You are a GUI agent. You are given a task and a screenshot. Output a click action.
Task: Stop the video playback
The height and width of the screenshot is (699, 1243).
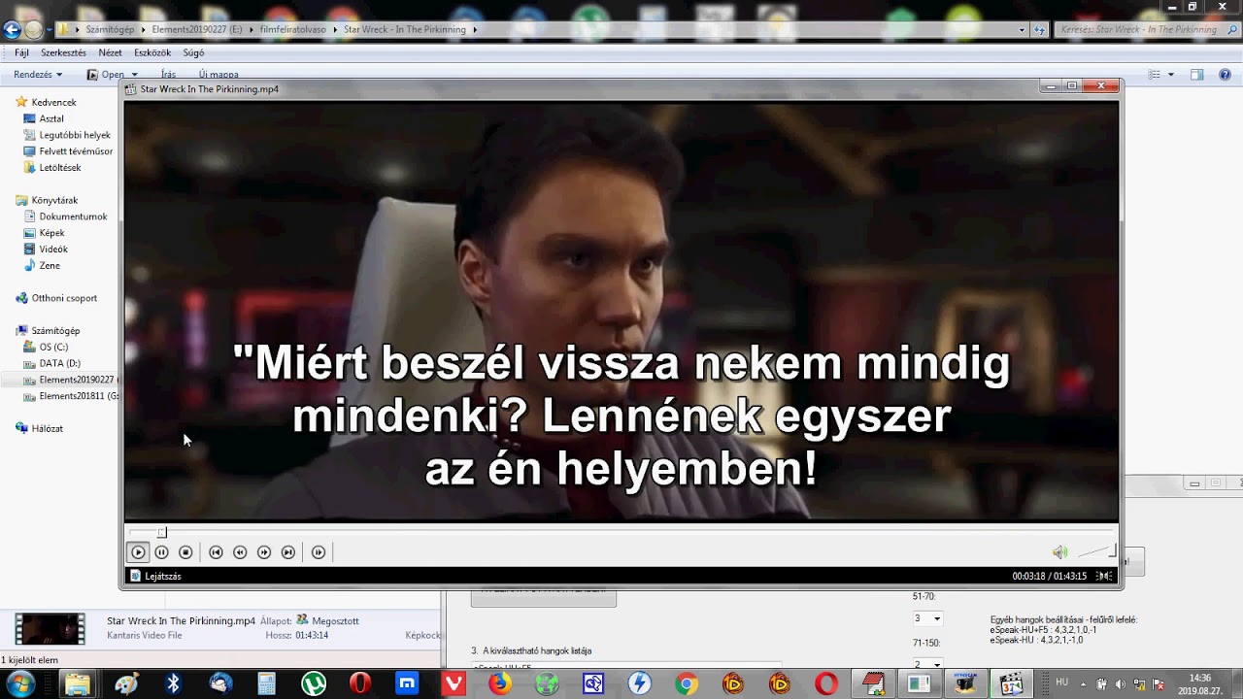[x=185, y=552]
